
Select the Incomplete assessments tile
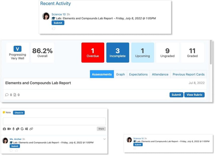(118, 53)
